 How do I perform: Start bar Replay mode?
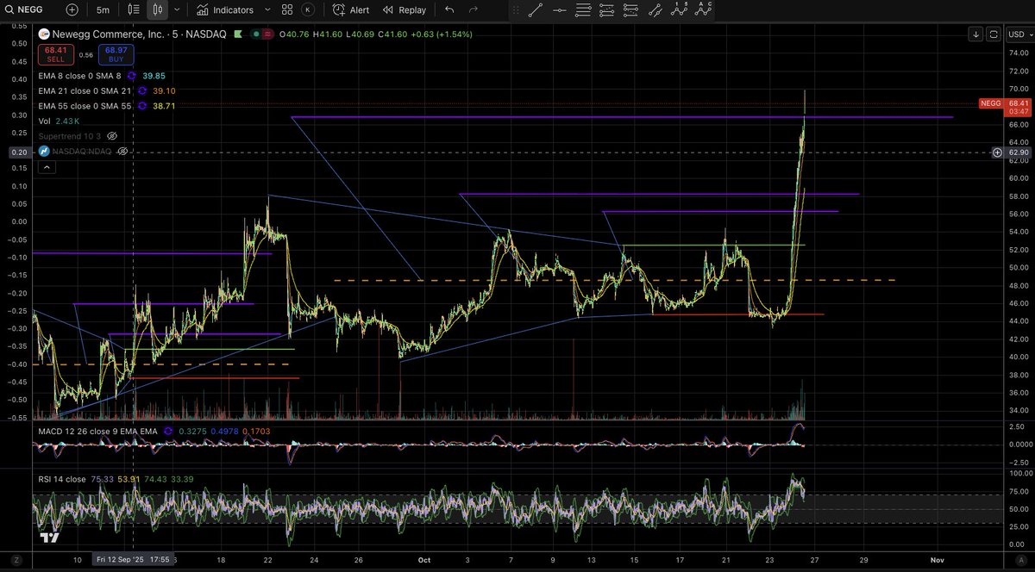point(405,10)
